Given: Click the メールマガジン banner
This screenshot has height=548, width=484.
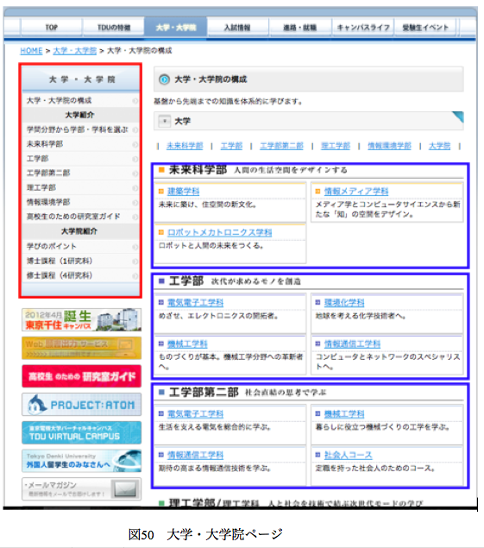Looking at the screenshot, I should click(x=81, y=489).
